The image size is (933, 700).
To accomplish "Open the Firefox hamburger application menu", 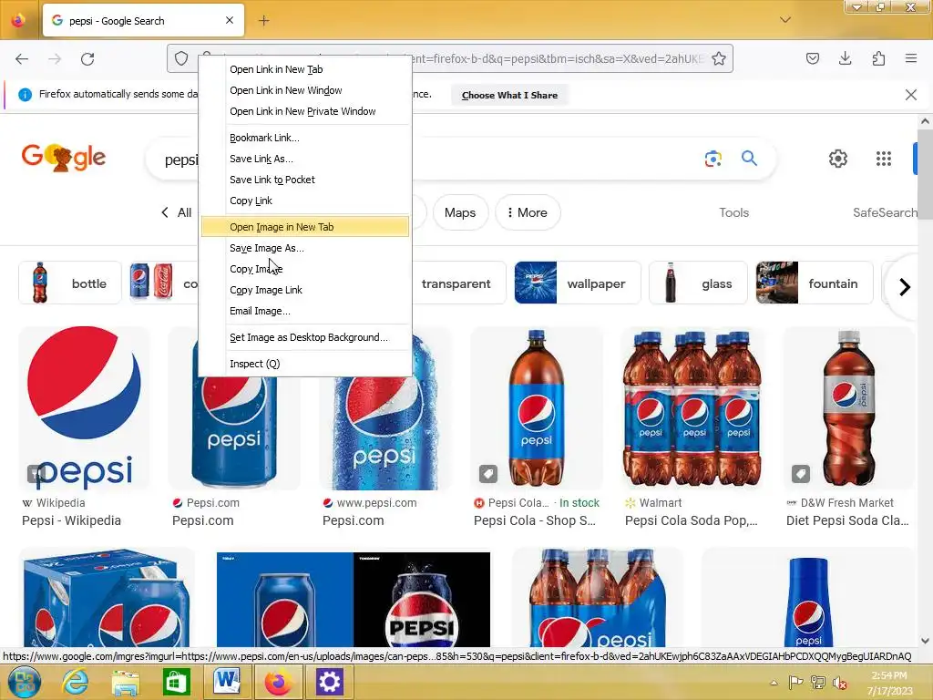I will tap(911, 58).
